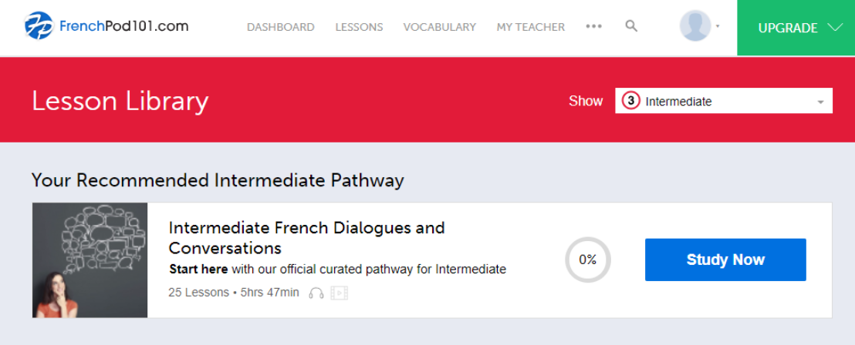Expand the avatar account arrow

pyautogui.click(x=718, y=26)
